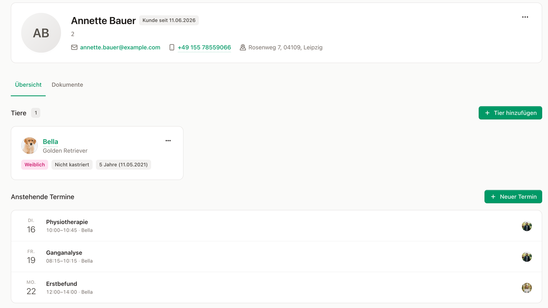Open the Ganganalyse appointment on Friday 19
The width and height of the screenshot is (548, 308).
coord(276,257)
